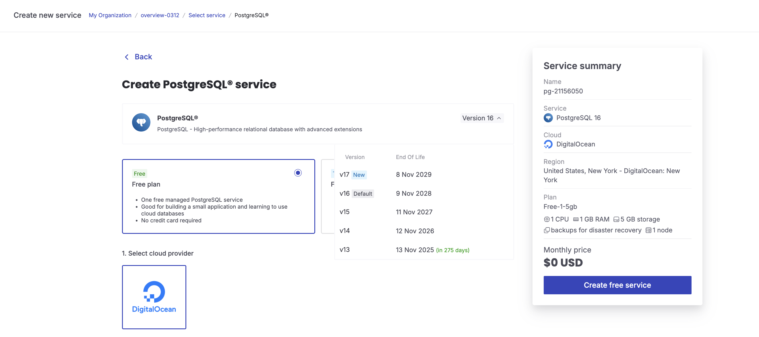Open overview-0312 breadcrumb link
This screenshot has height=337, width=759.
click(160, 15)
